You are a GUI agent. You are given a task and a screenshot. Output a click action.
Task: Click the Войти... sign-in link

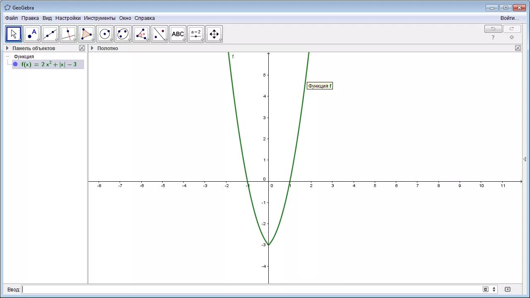(x=510, y=18)
